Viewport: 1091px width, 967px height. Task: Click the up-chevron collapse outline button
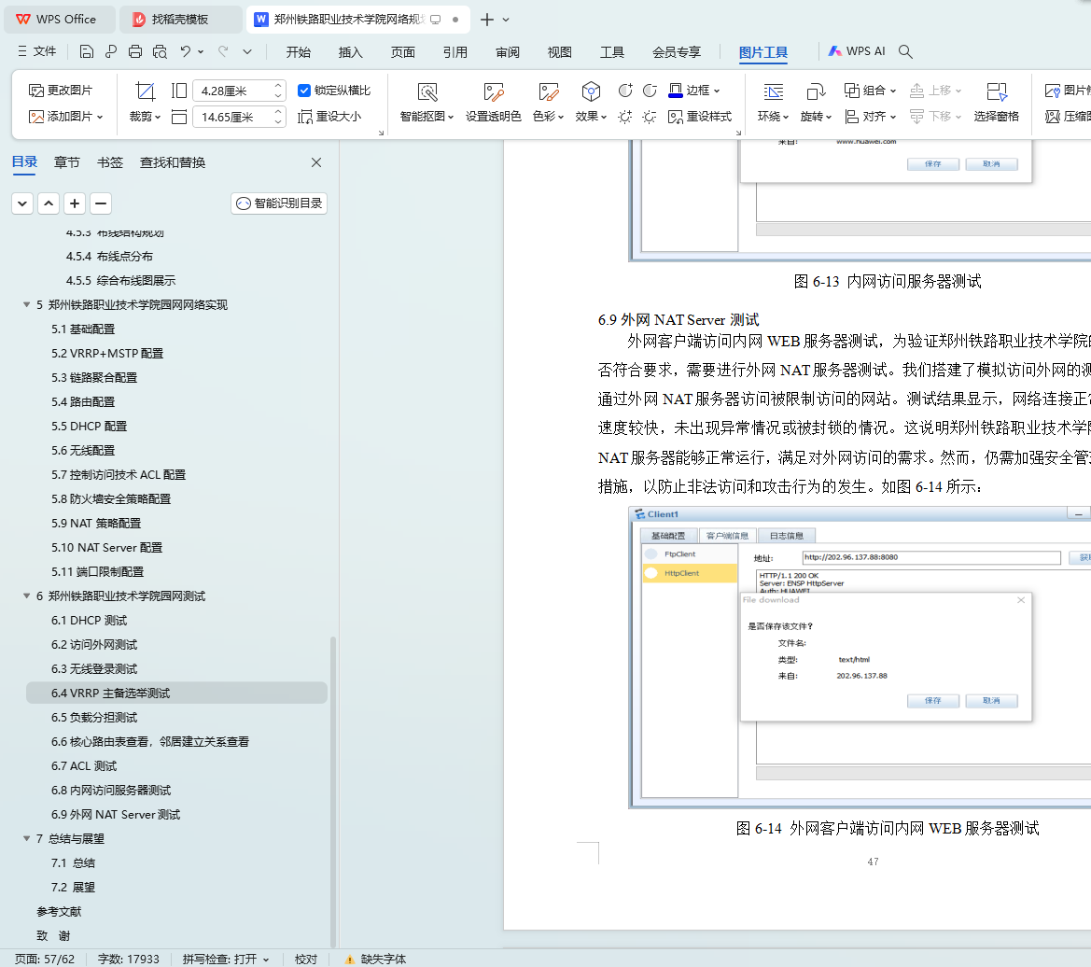(49, 203)
